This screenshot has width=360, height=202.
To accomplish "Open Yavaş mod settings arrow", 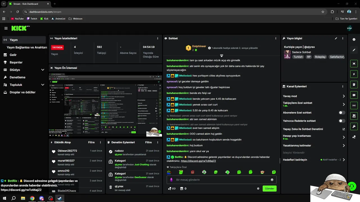I will (x=344, y=96).
